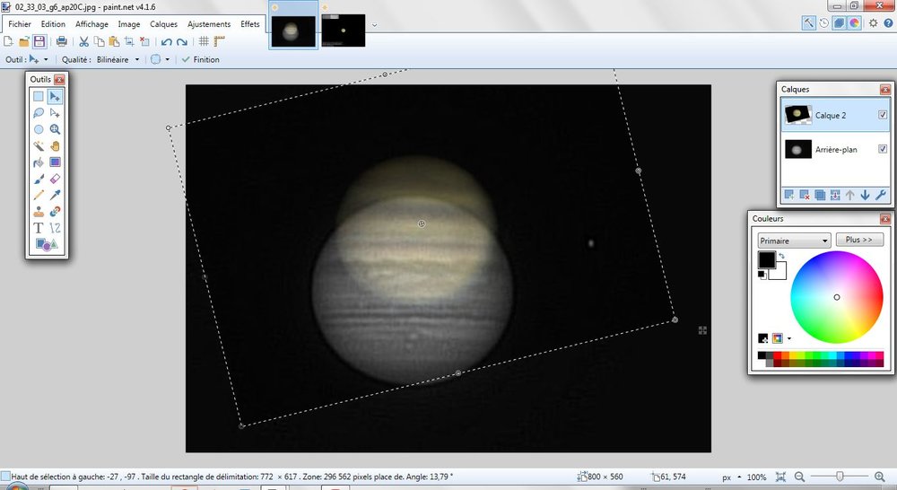
Task: Click the Finition button
Action: pos(200,59)
